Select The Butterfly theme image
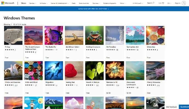 click(x=54, y=35)
